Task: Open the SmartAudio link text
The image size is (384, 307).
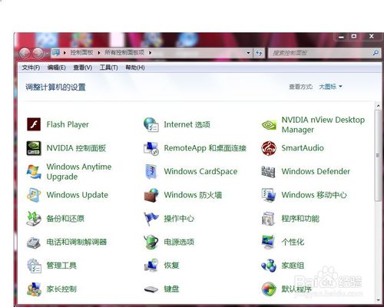Action: pos(303,148)
